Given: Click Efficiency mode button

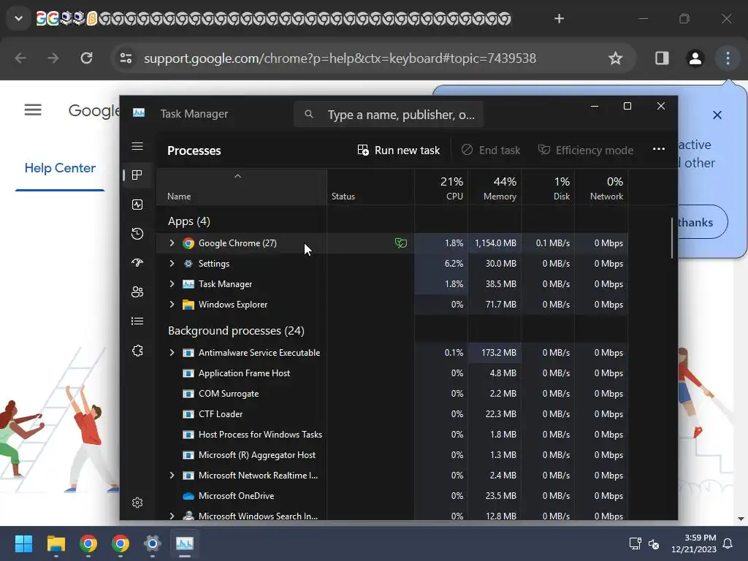Looking at the screenshot, I should (x=586, y=150).
